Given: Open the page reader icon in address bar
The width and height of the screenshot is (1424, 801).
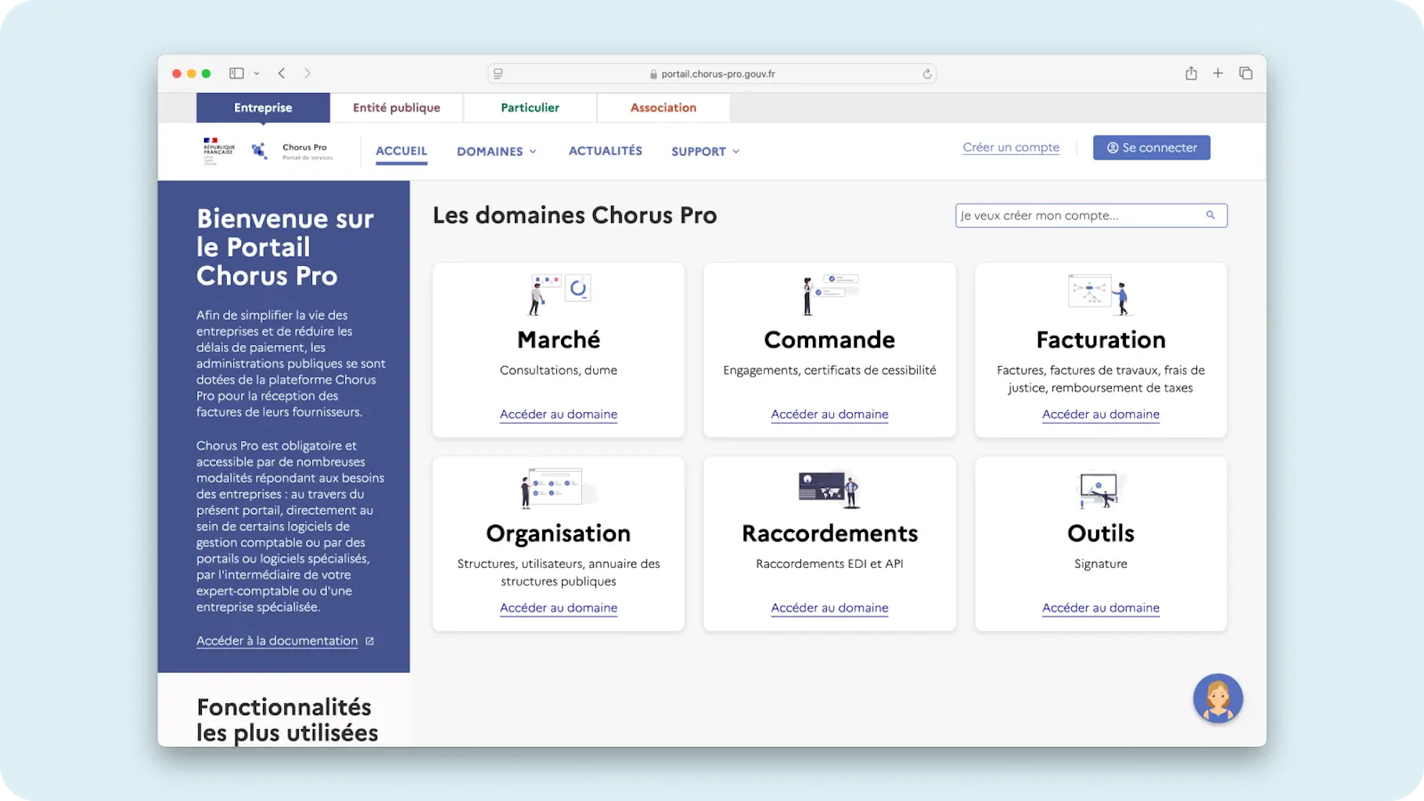Looking at the screenshot, I should point(498,74).
